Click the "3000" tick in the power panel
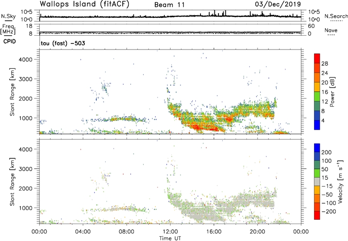348x241 pixels. (x=26, y=79)
